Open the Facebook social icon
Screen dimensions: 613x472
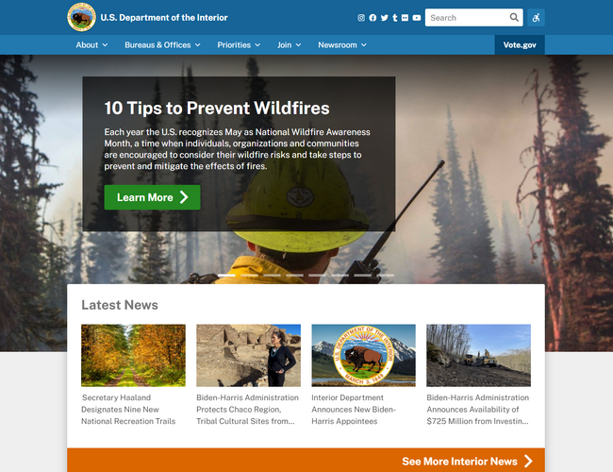pos(373,18)
